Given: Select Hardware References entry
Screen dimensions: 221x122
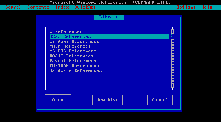Looking at the screenshot, I should (x=109, y=70).
